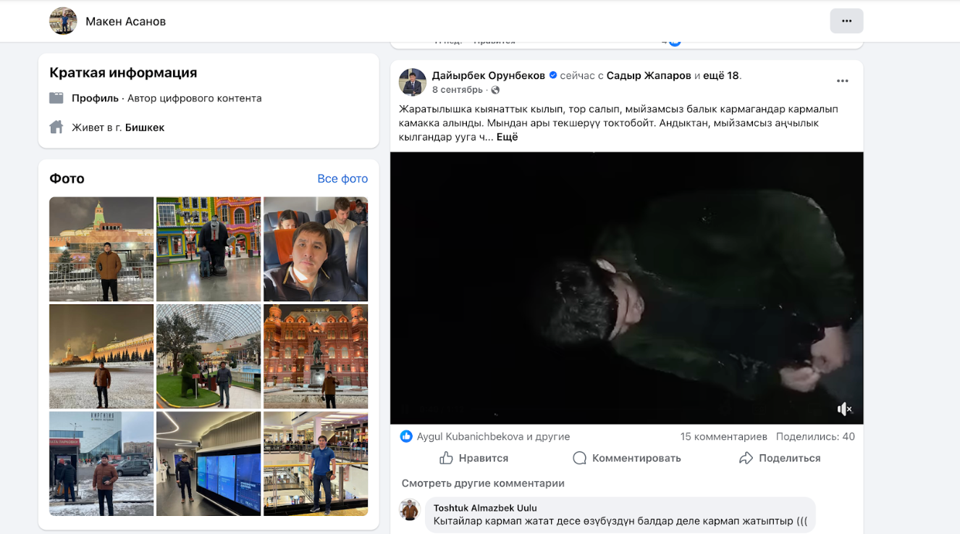This screenshot has width=960, height=534.
Task: Open post date '8 сентябрь' link
Action: click(458, 90)
